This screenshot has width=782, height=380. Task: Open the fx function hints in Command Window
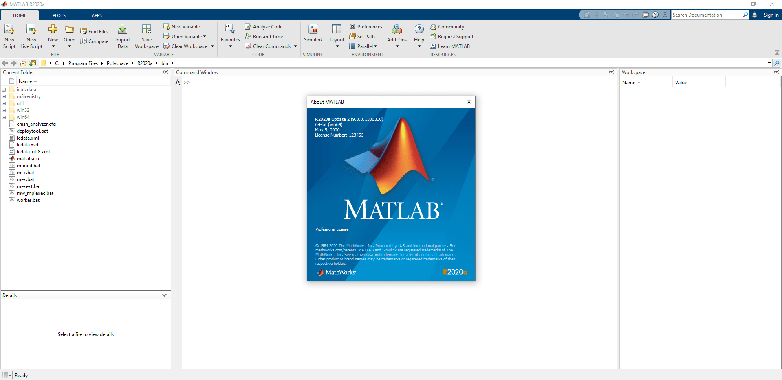coord(178,82)
